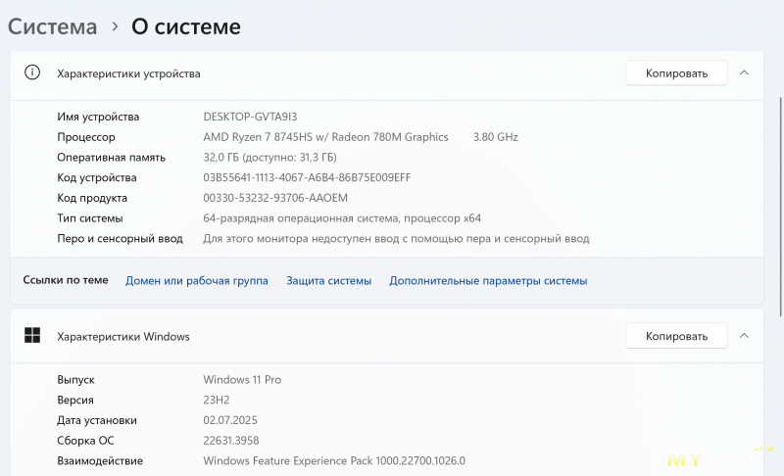Image resolution: width=784 pixels, height=476 pixels.
Task: Select the processor value AMD Ryzen 7 8745HS
Action: (258, 137)
